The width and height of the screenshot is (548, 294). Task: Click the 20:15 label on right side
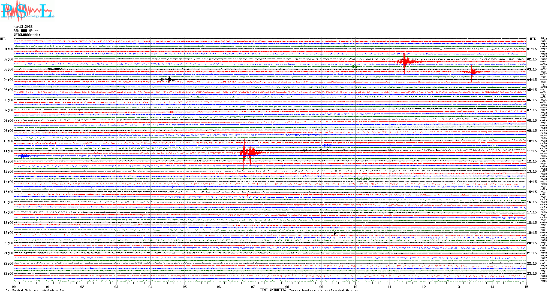pos(532,243)
